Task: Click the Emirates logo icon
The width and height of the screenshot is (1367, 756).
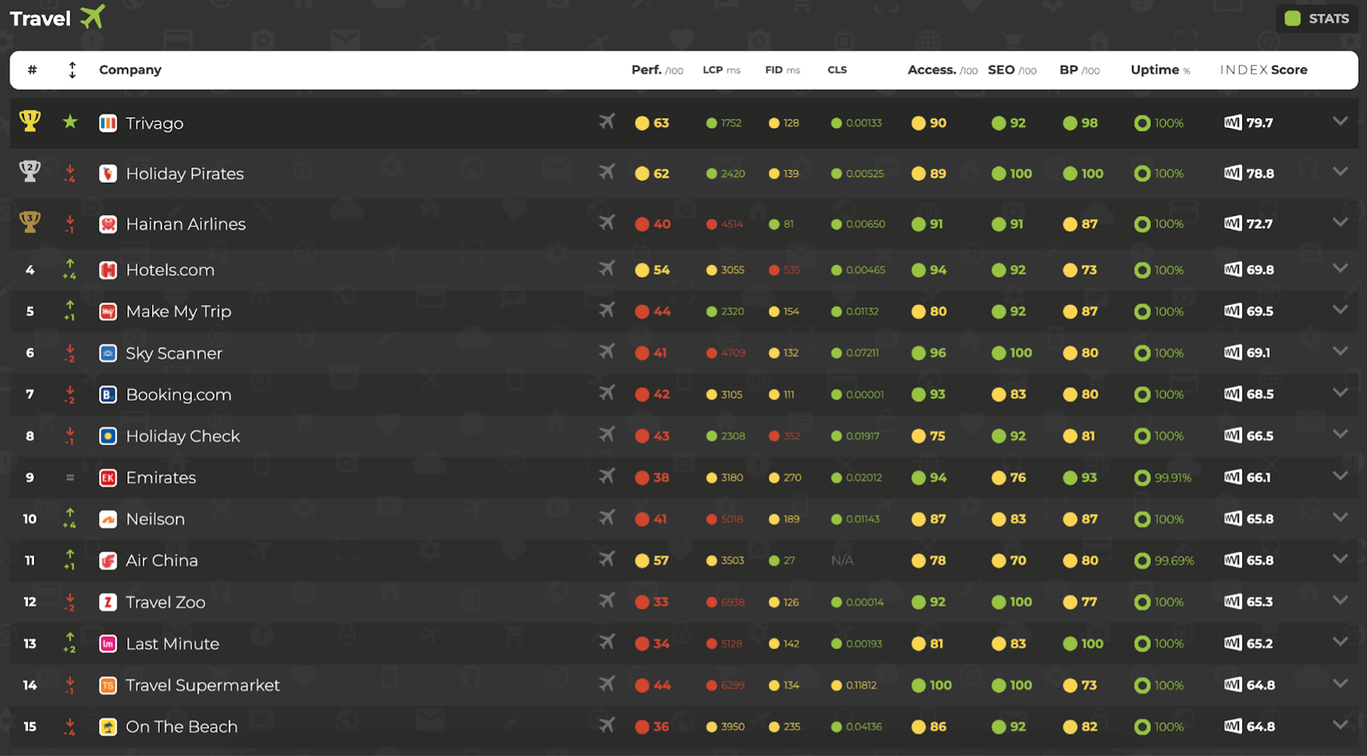Action: (x=108, y=478)
